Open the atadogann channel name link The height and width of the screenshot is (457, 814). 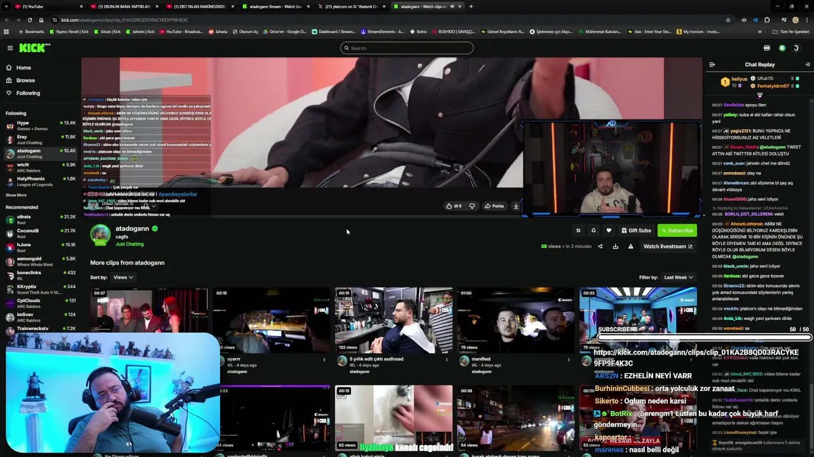pyautogui.click(x=132, y=228)
